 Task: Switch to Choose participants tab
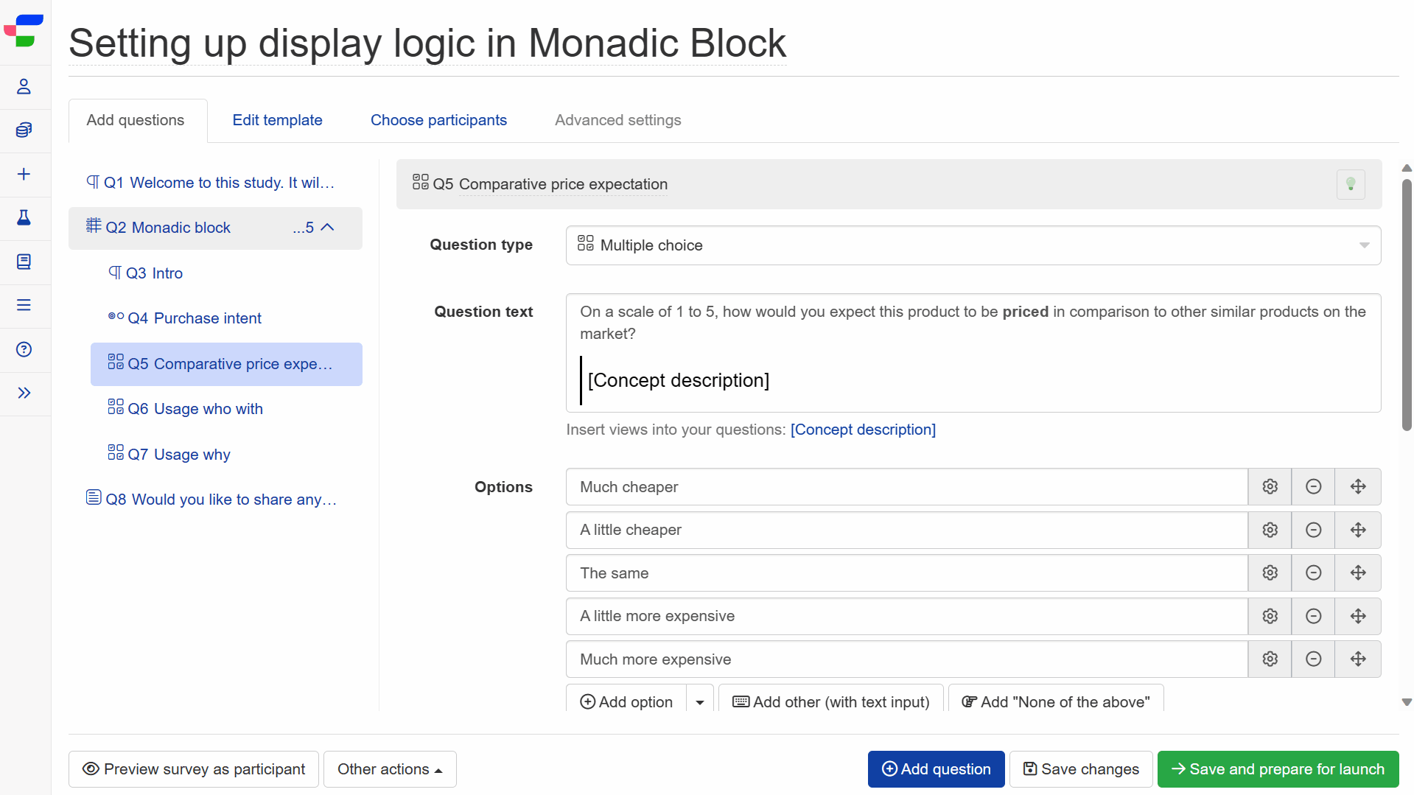click(x=438, y=120)
